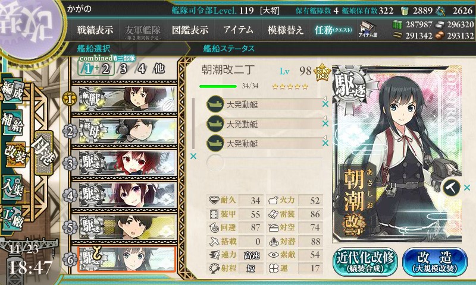Open the 補給 resupply icon
The image size is (476, 285).
12,123
